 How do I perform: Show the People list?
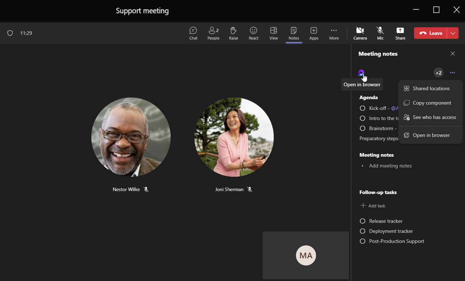(x=213, y=33)
